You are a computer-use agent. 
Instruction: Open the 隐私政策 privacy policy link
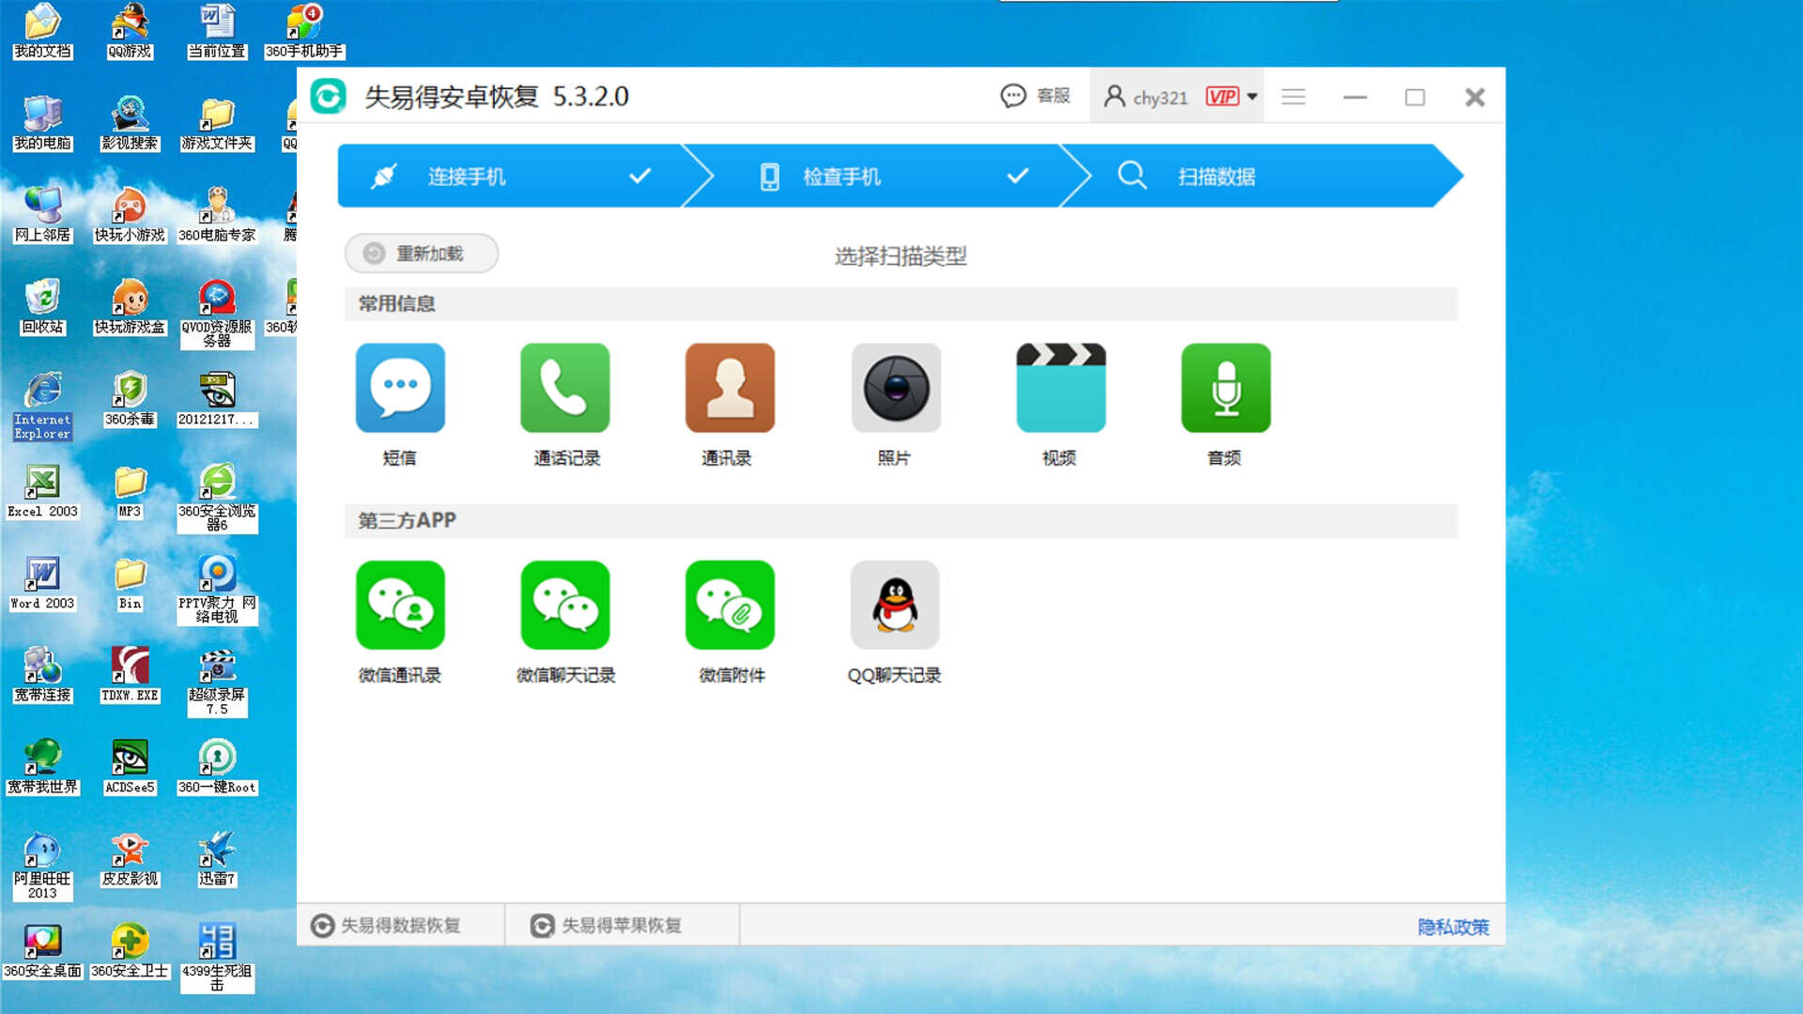[x=1453, y=927]
